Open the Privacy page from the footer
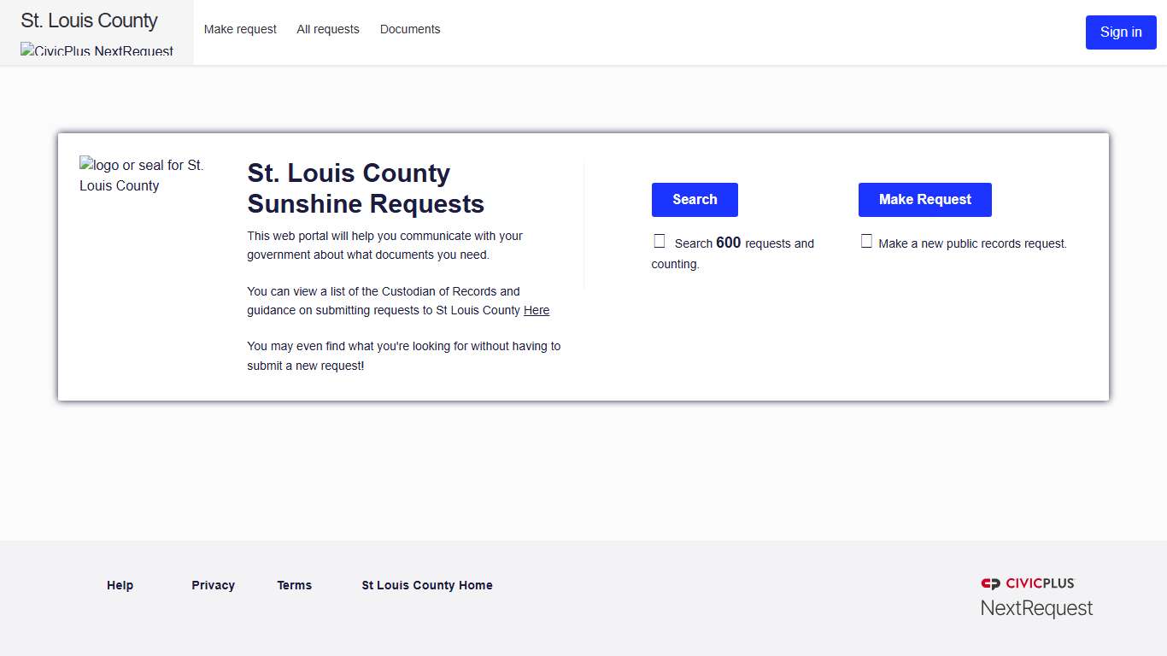1167x656 pixels. pyautogui.click(x=213, y=585)
